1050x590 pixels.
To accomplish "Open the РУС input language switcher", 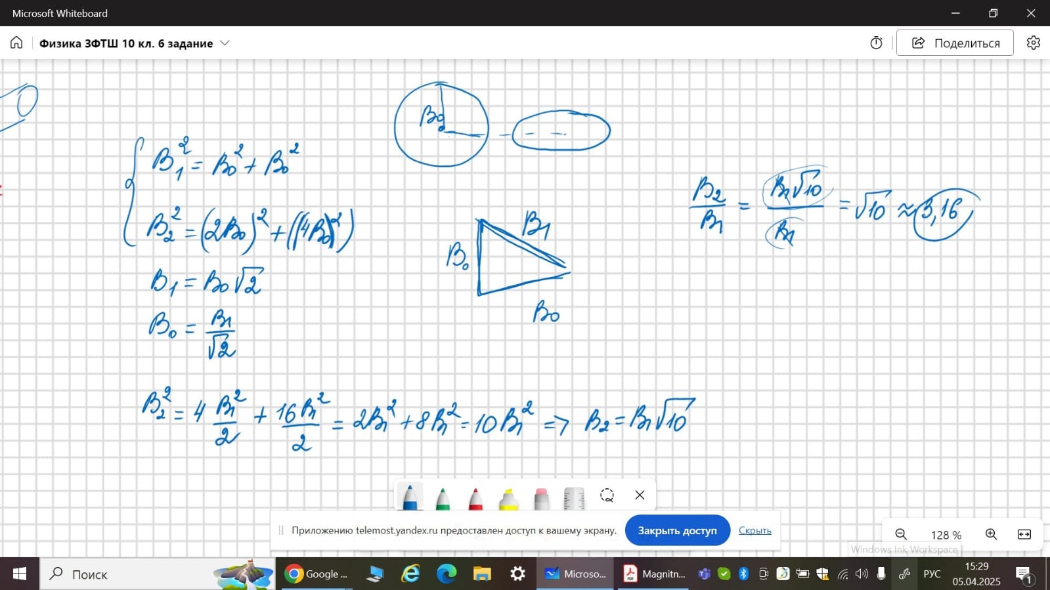I will point(932,574).
